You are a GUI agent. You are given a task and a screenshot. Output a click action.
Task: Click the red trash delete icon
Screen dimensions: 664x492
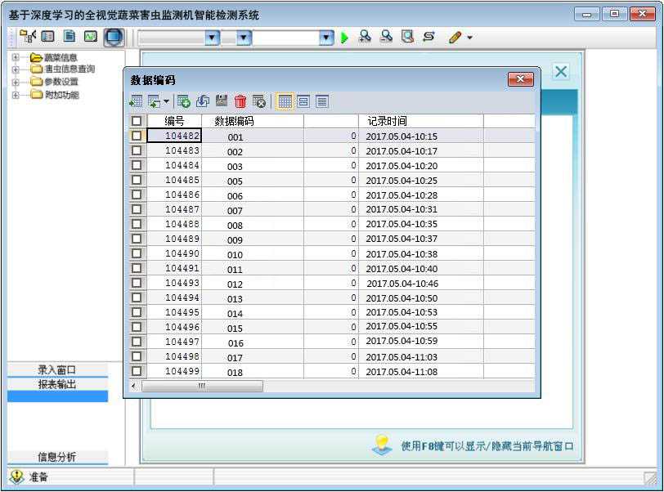pyautogui.click(x=240, y=101)
